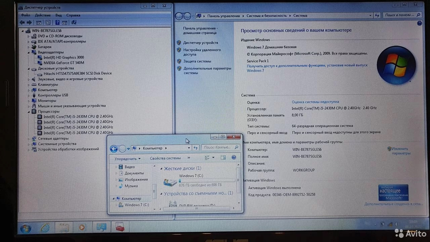Select Hitachi HTS547575A9E384 SCSI Disk Device
This screenshot has height=242, width=430.
tap(77, 73)
